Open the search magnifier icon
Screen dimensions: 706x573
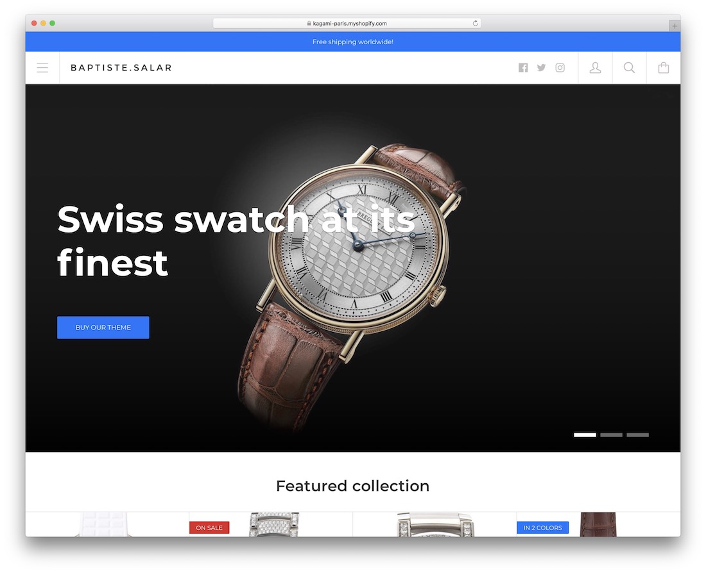coord(630,68)
